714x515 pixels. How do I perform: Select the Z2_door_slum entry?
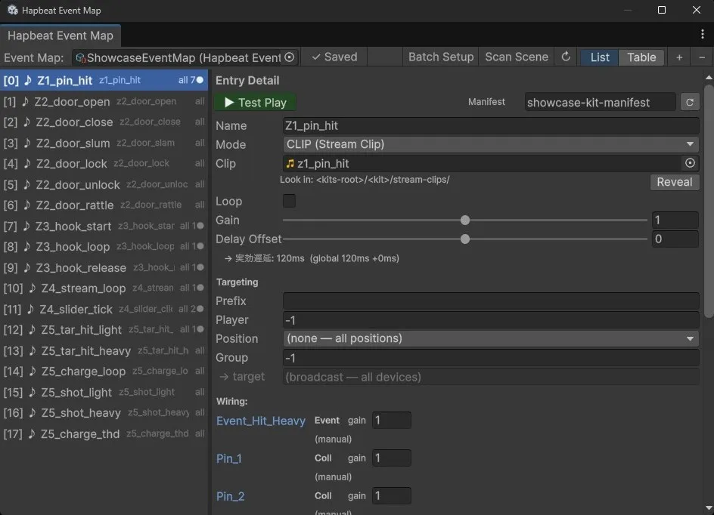104,143
